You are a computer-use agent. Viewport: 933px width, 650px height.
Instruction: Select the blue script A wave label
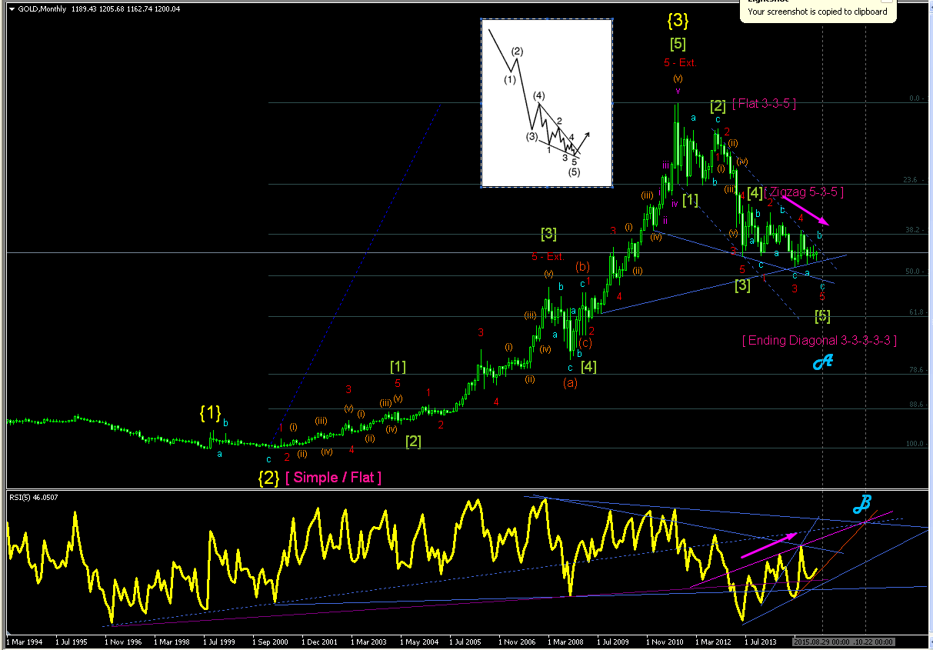824,362
